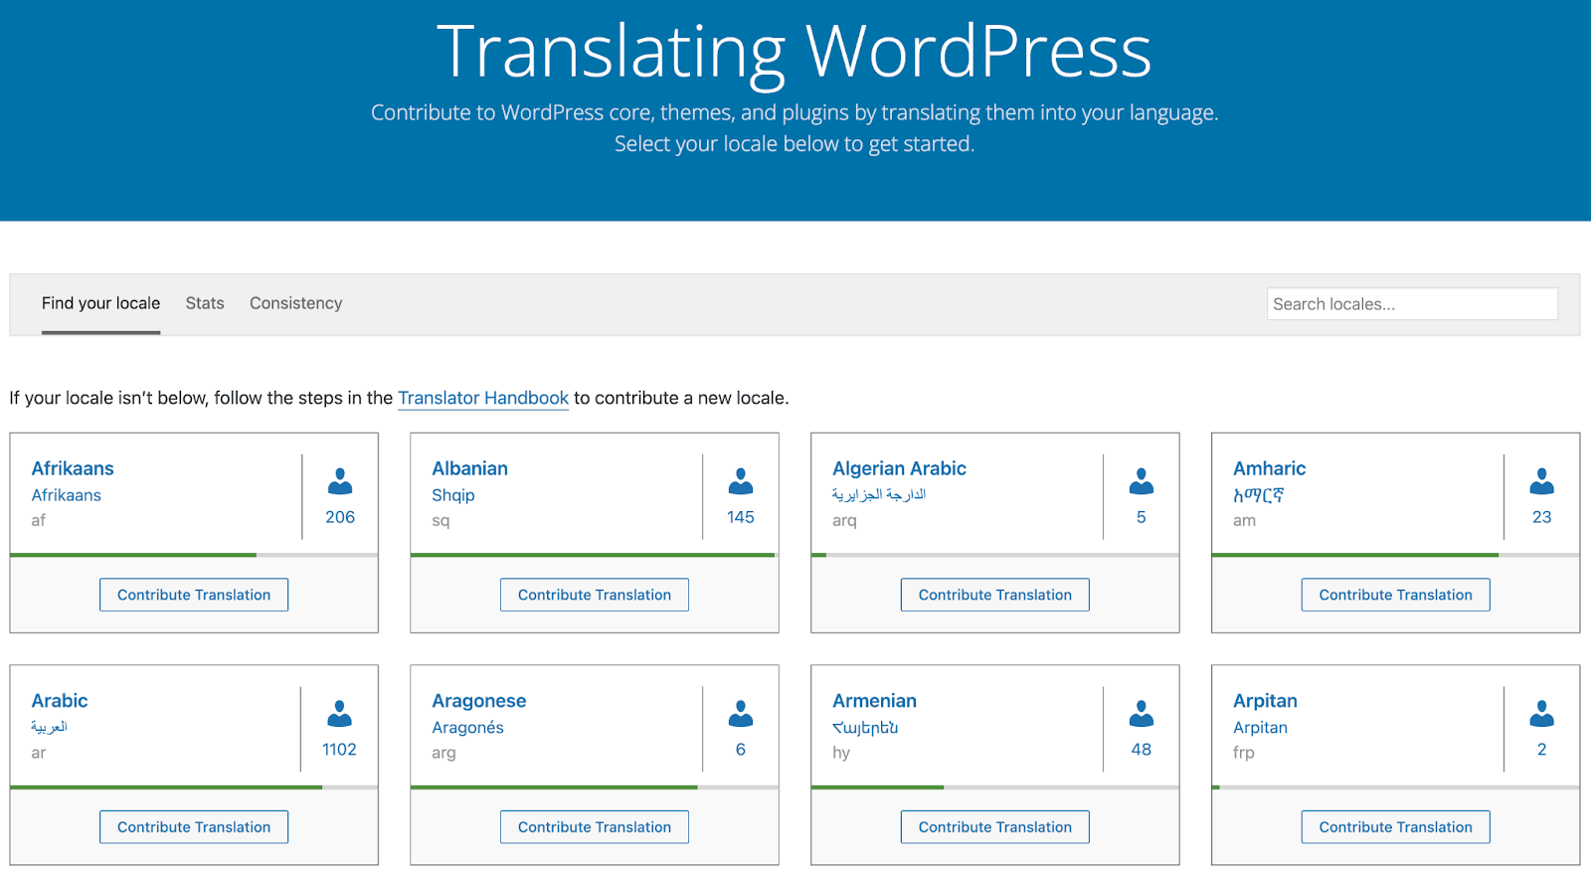Open the Consistency tab
The height and width of the screenshot is (876, 1591).
295,303
